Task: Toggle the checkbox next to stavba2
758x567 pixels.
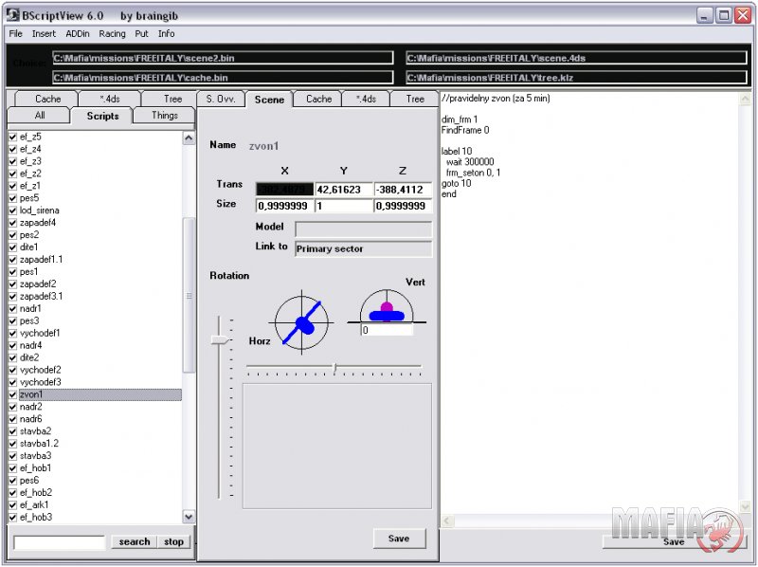Action: point(12,431)
